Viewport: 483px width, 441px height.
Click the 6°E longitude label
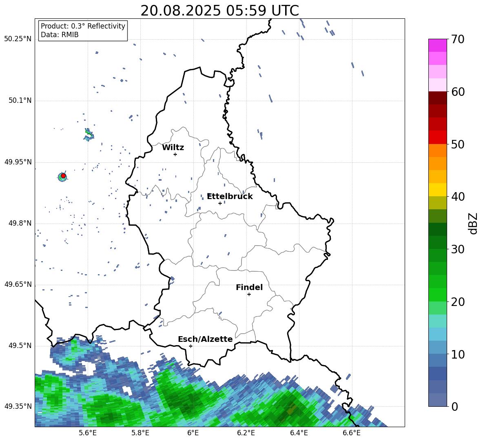[x=193, y=433]
